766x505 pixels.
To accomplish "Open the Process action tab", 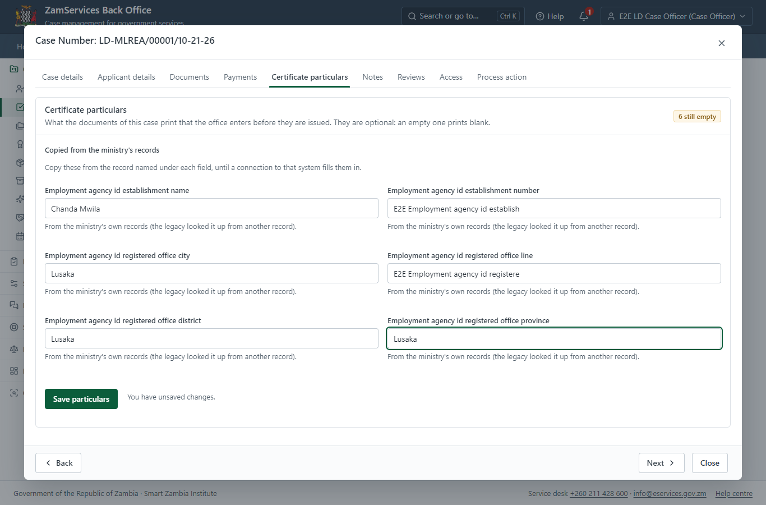I will tap(502, 77).
